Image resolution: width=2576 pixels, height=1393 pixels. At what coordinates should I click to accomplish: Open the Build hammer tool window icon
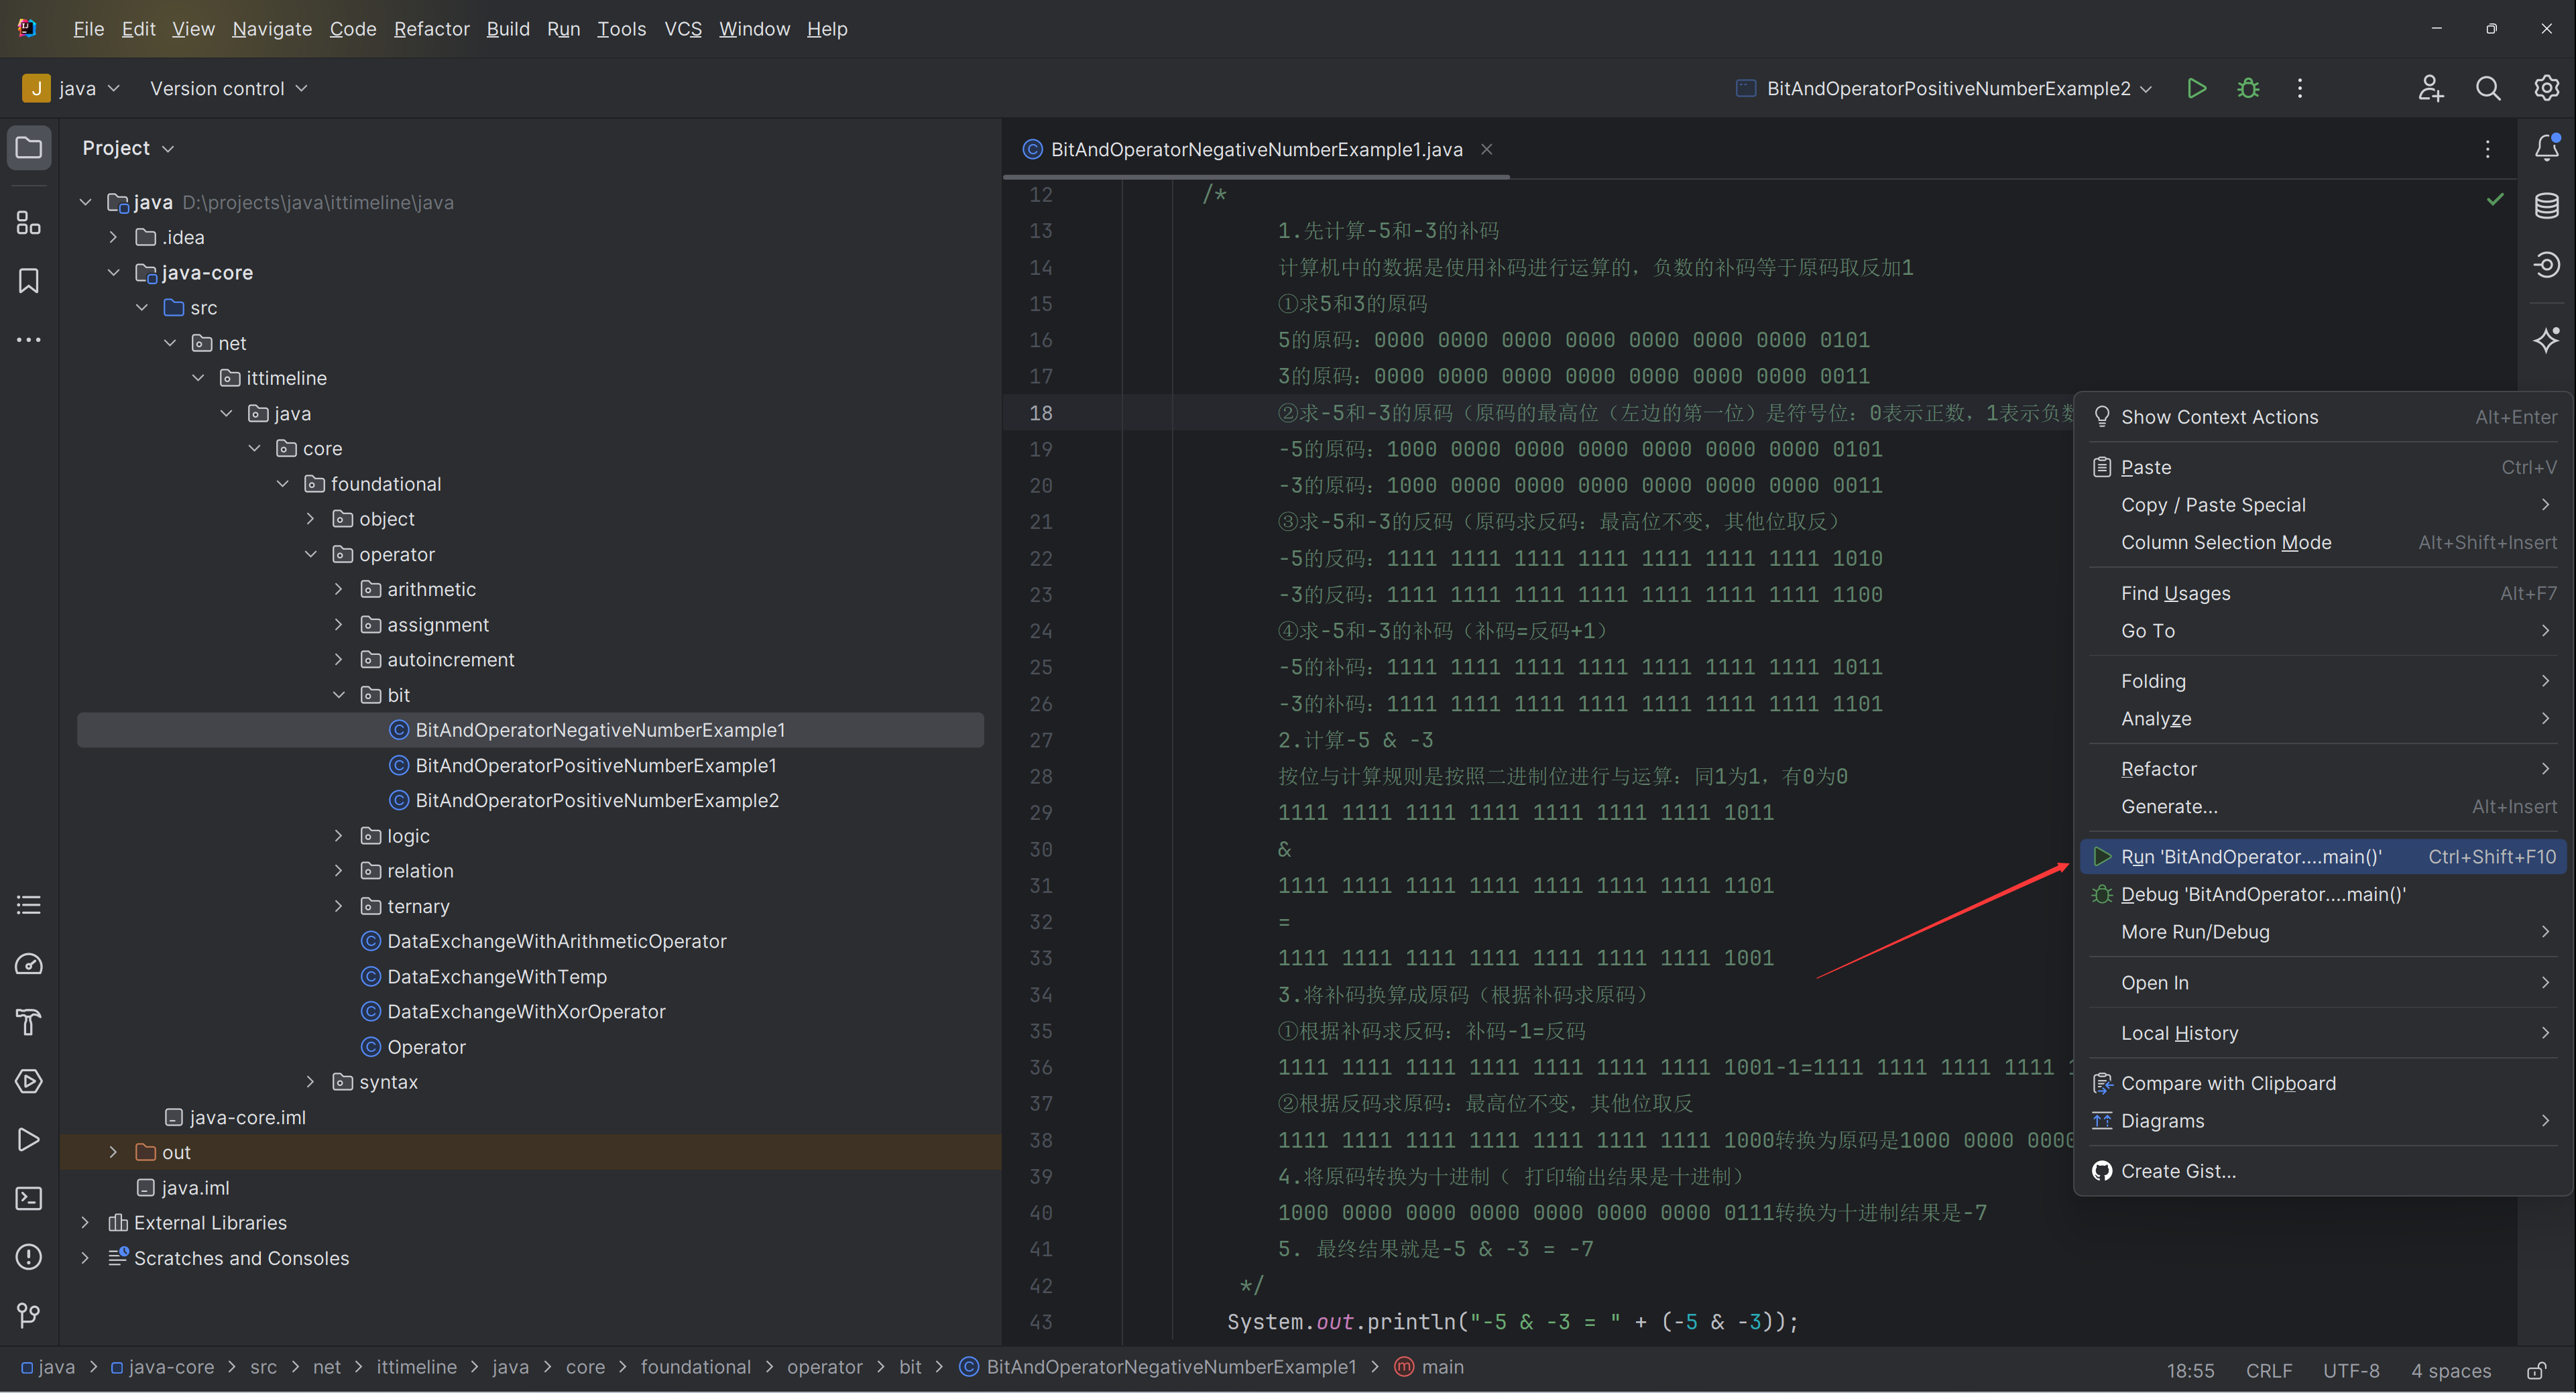pos(29,1022)
